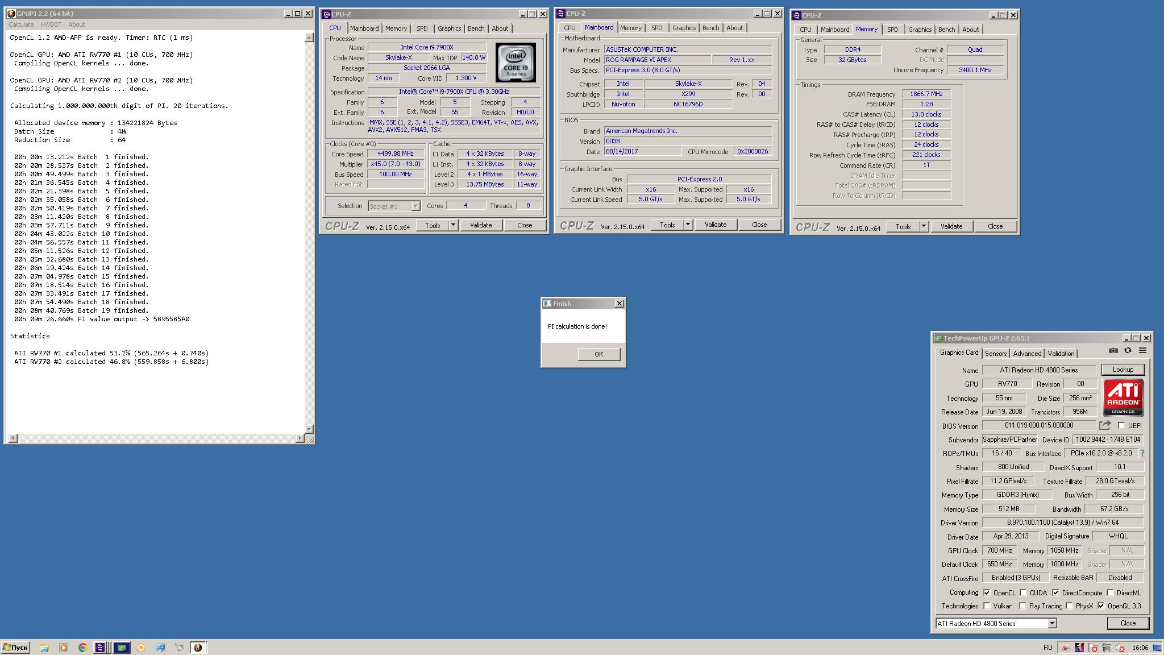1164x655 pixels.
Task: Click GPUPI vertical scrollbar up arrow
Action: 309,38
